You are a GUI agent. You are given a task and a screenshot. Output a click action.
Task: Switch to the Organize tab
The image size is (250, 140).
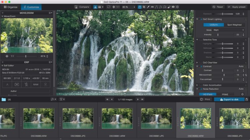11,7
